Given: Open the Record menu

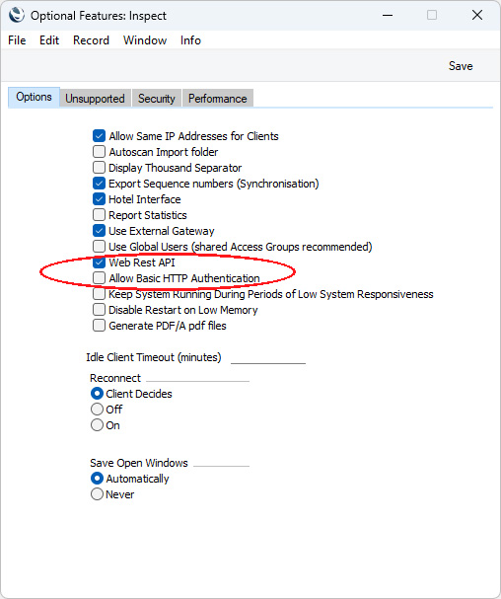Looking at the screenshot, I should click(91, 40).
